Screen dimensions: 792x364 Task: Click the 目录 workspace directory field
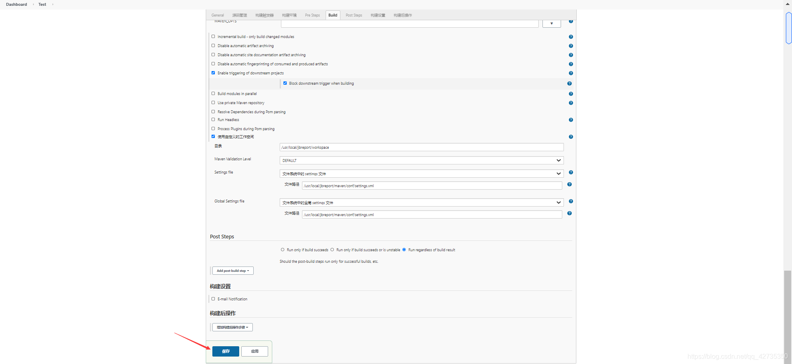pyautogui.click(x=422, y=147)
